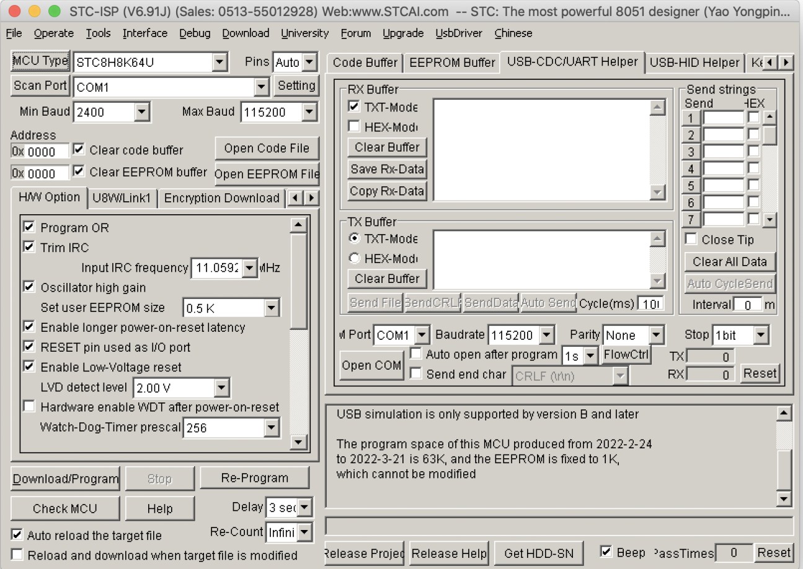Image resolution: width=803 pixels, height=569 pixels.
Task: Select HEX-Mode for RX Buffer
Action: [354, 127]
